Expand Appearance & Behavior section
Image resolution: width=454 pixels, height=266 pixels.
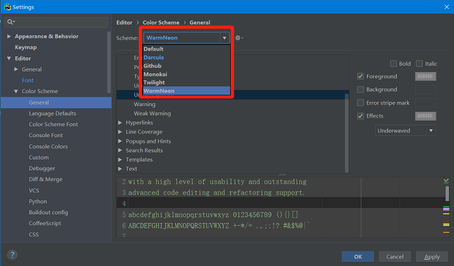pyautogui.click(x=9, y=37)
